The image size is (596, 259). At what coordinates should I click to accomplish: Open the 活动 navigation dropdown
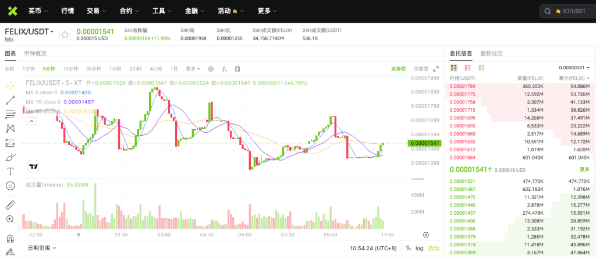pyautogui.click(x=231, y=11)
